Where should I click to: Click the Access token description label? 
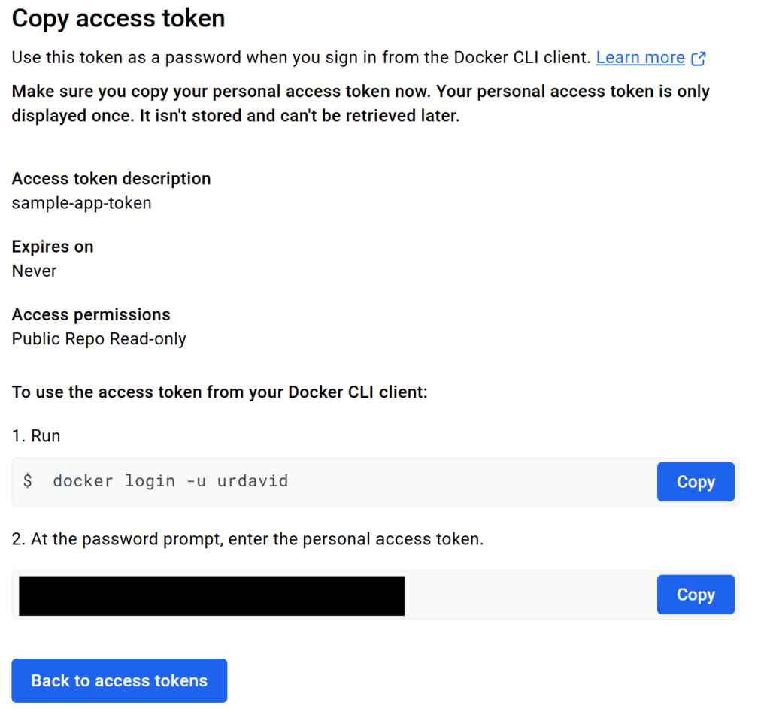coord(111,179)
